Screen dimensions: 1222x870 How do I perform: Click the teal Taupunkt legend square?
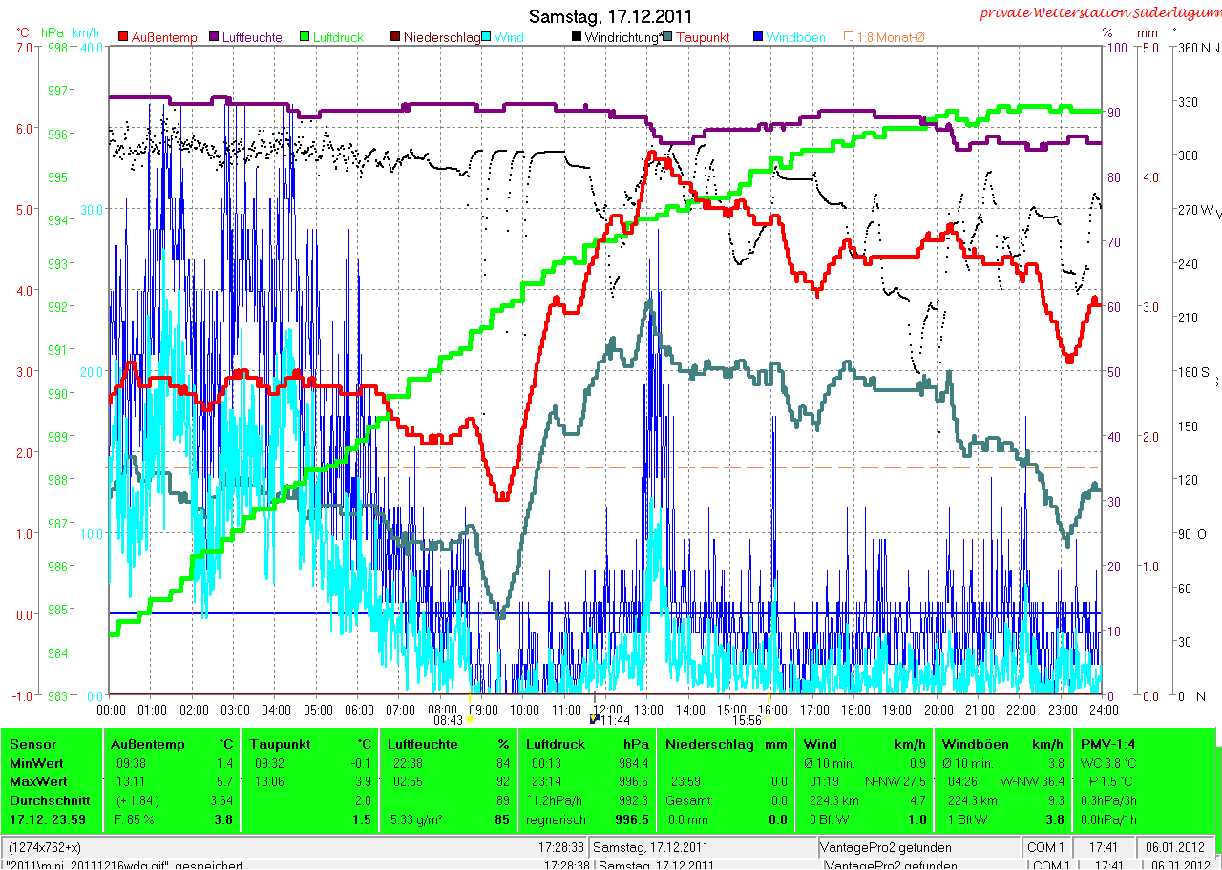tap(668, 37)
